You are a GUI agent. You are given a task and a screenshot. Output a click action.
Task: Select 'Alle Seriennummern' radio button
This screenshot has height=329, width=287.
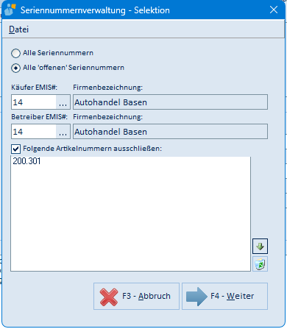tap(16, 53)
